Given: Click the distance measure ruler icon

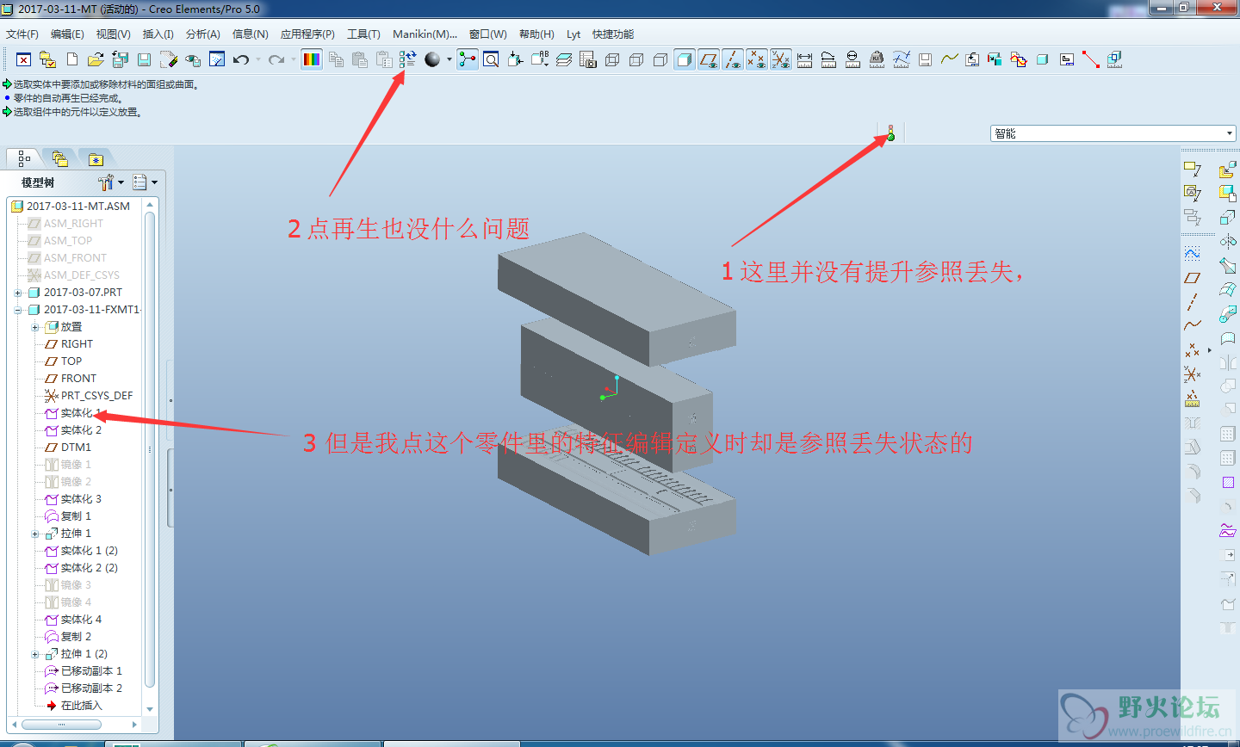Looking at the screenshot, I should 805,59.
